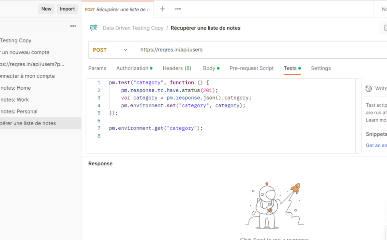Click the New button
Image resolution: width=387 pixels, height=240 pixels.
tap(46, 9)
